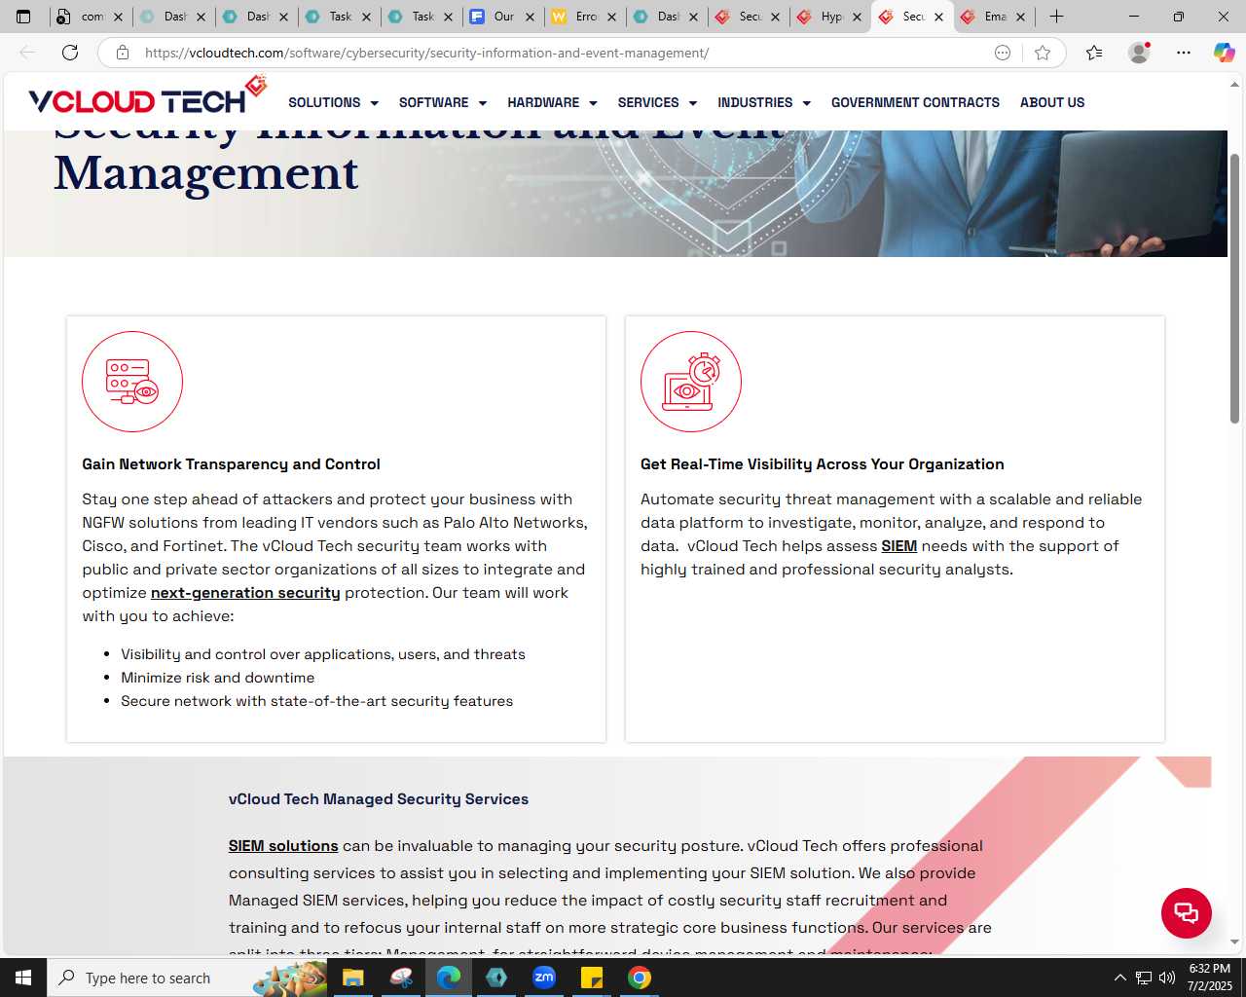Open Snipping Tool from the taskbar

400,978
